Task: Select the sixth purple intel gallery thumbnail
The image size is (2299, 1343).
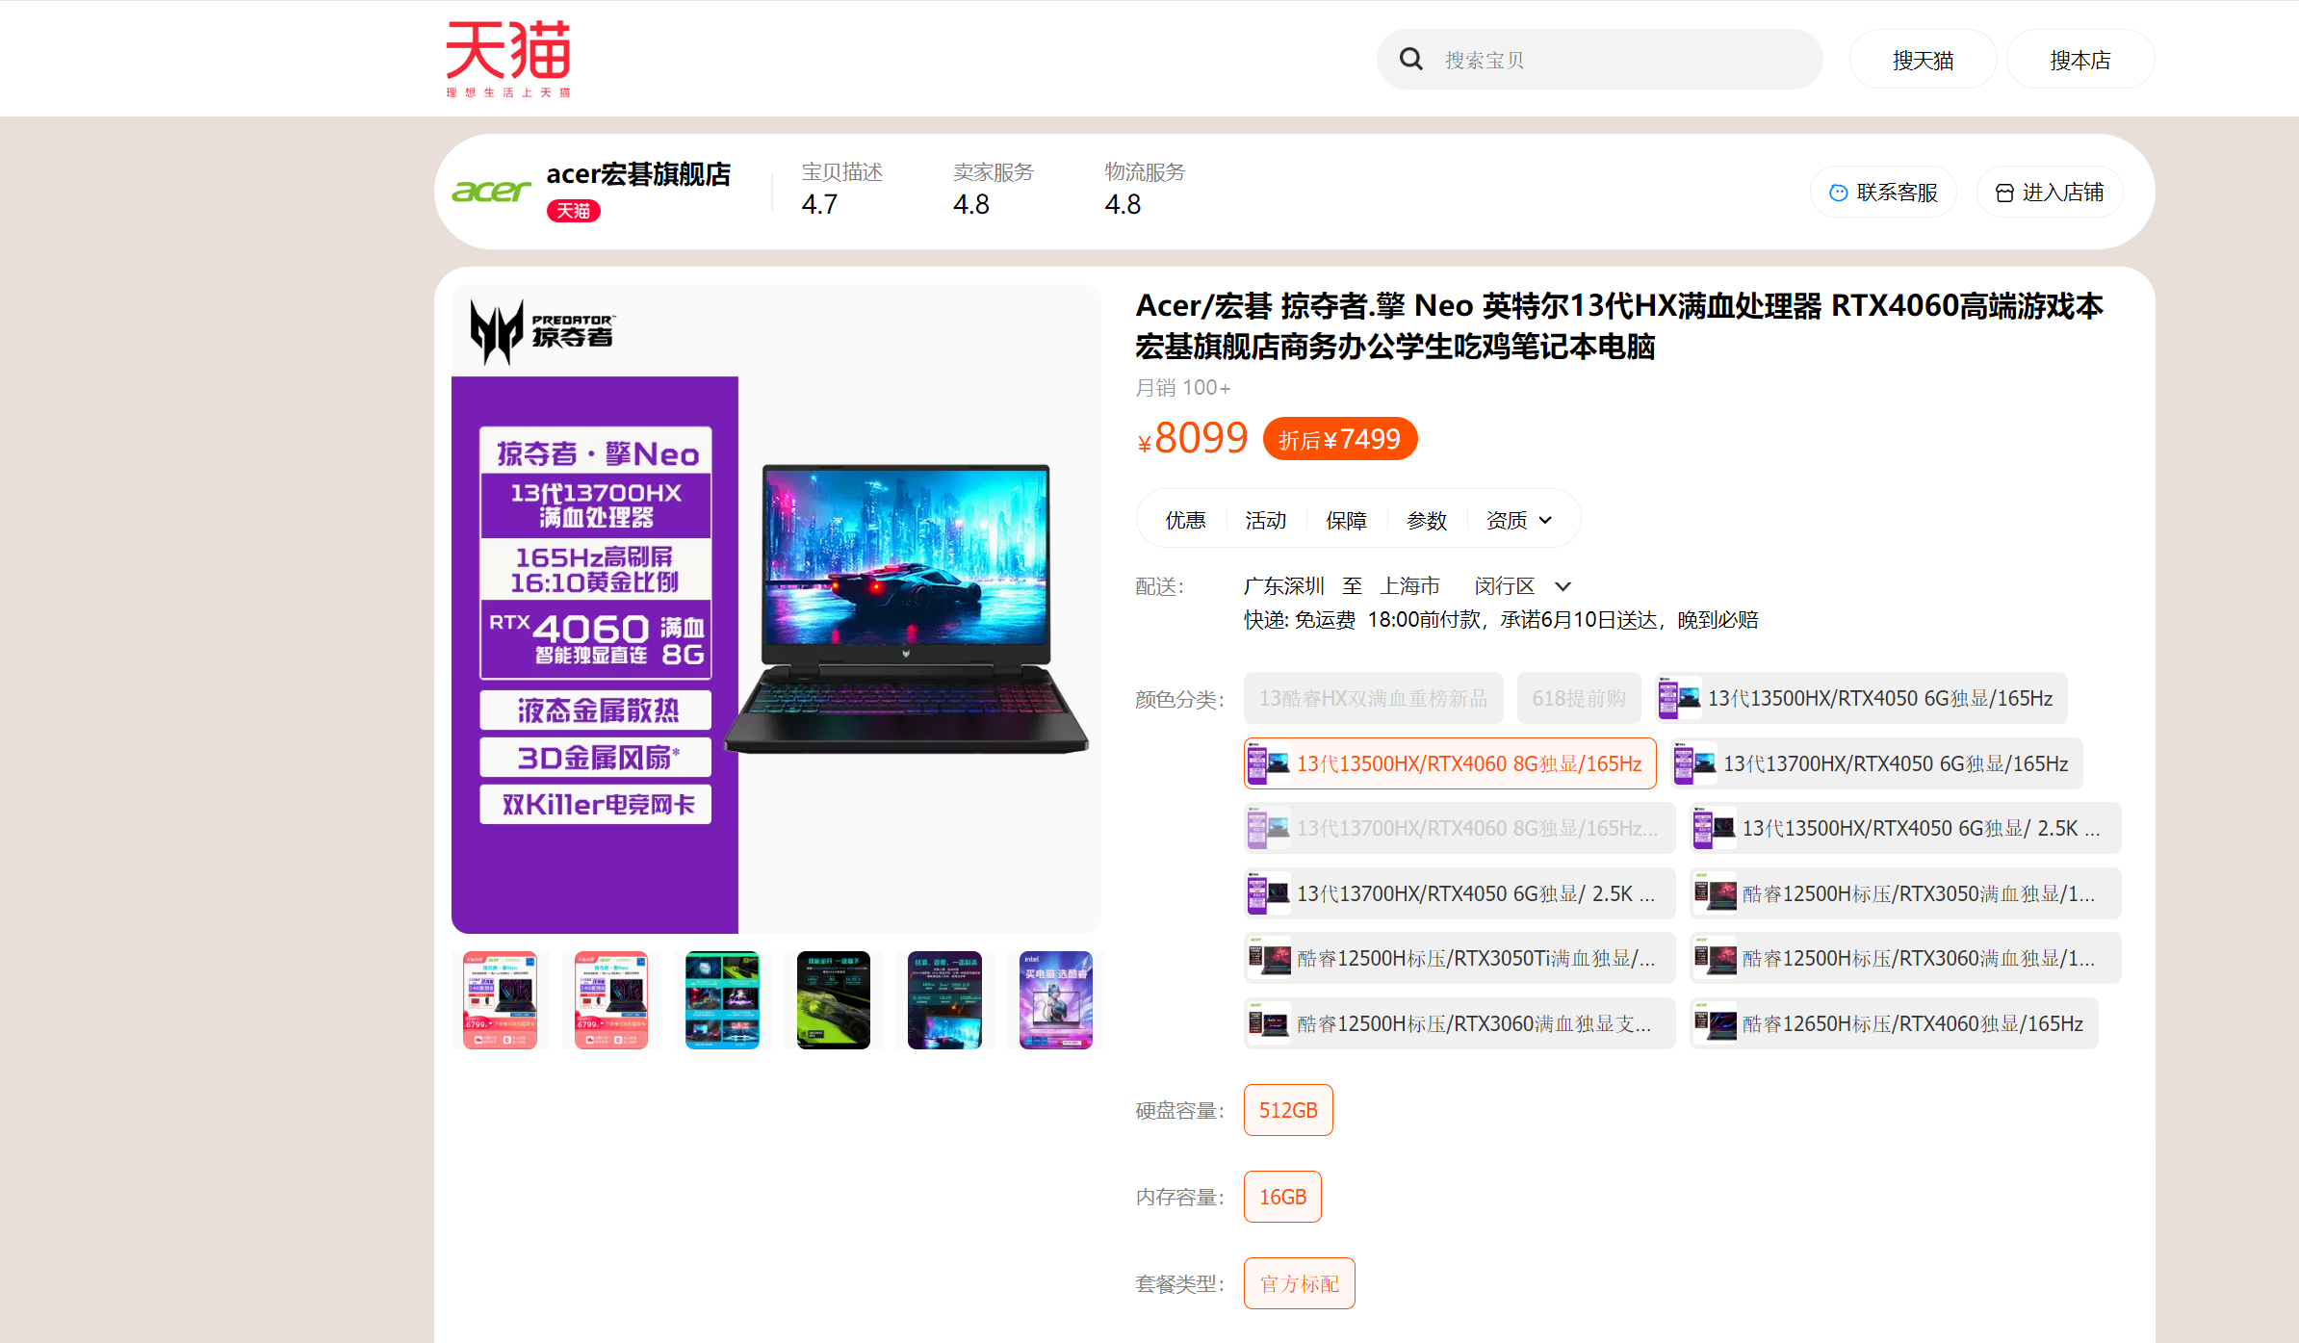Action: click(x=1056, y=1000)
